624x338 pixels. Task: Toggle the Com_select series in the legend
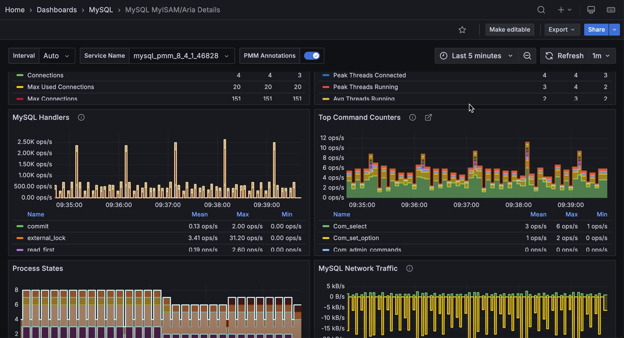click(350, 227)
